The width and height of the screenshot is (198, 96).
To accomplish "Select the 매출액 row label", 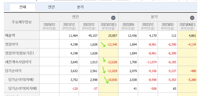I will pyautogui.click(x=10, y=35).
